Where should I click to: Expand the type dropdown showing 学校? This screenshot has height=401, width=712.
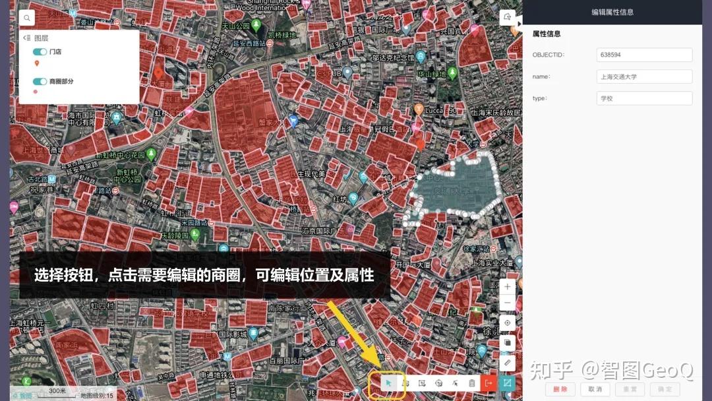pos(644,98)
